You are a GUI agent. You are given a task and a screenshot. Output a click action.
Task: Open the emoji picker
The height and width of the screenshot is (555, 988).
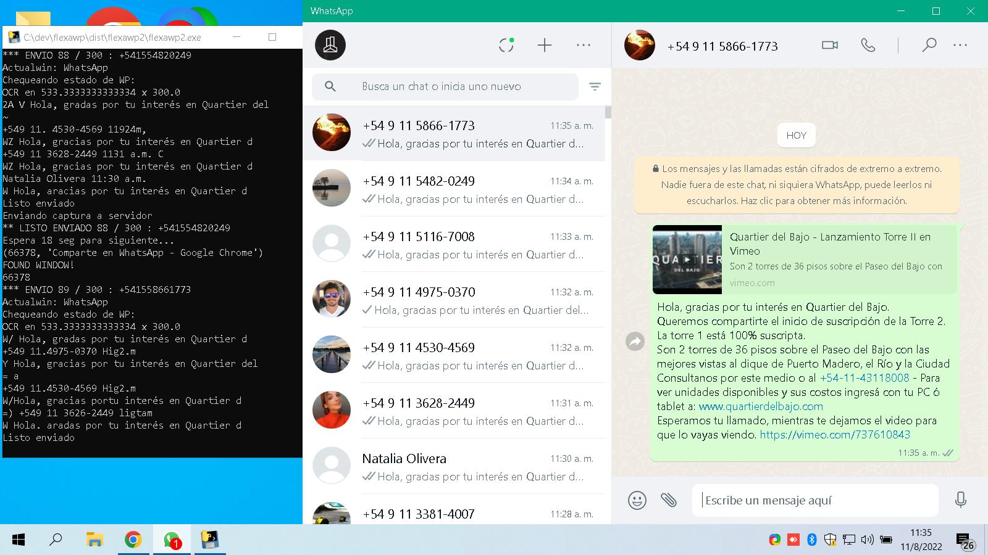click(637, 500)
